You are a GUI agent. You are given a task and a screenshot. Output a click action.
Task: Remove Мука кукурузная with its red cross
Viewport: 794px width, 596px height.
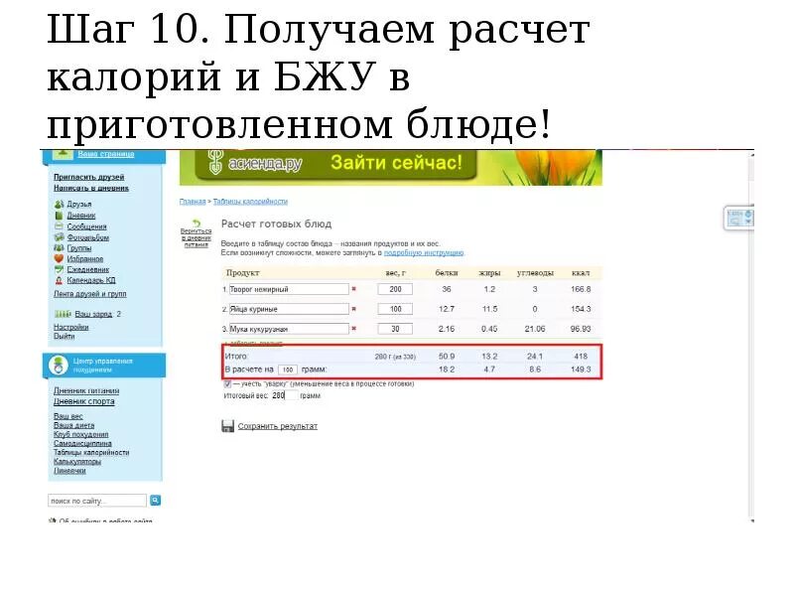click(x=354, y=329)
